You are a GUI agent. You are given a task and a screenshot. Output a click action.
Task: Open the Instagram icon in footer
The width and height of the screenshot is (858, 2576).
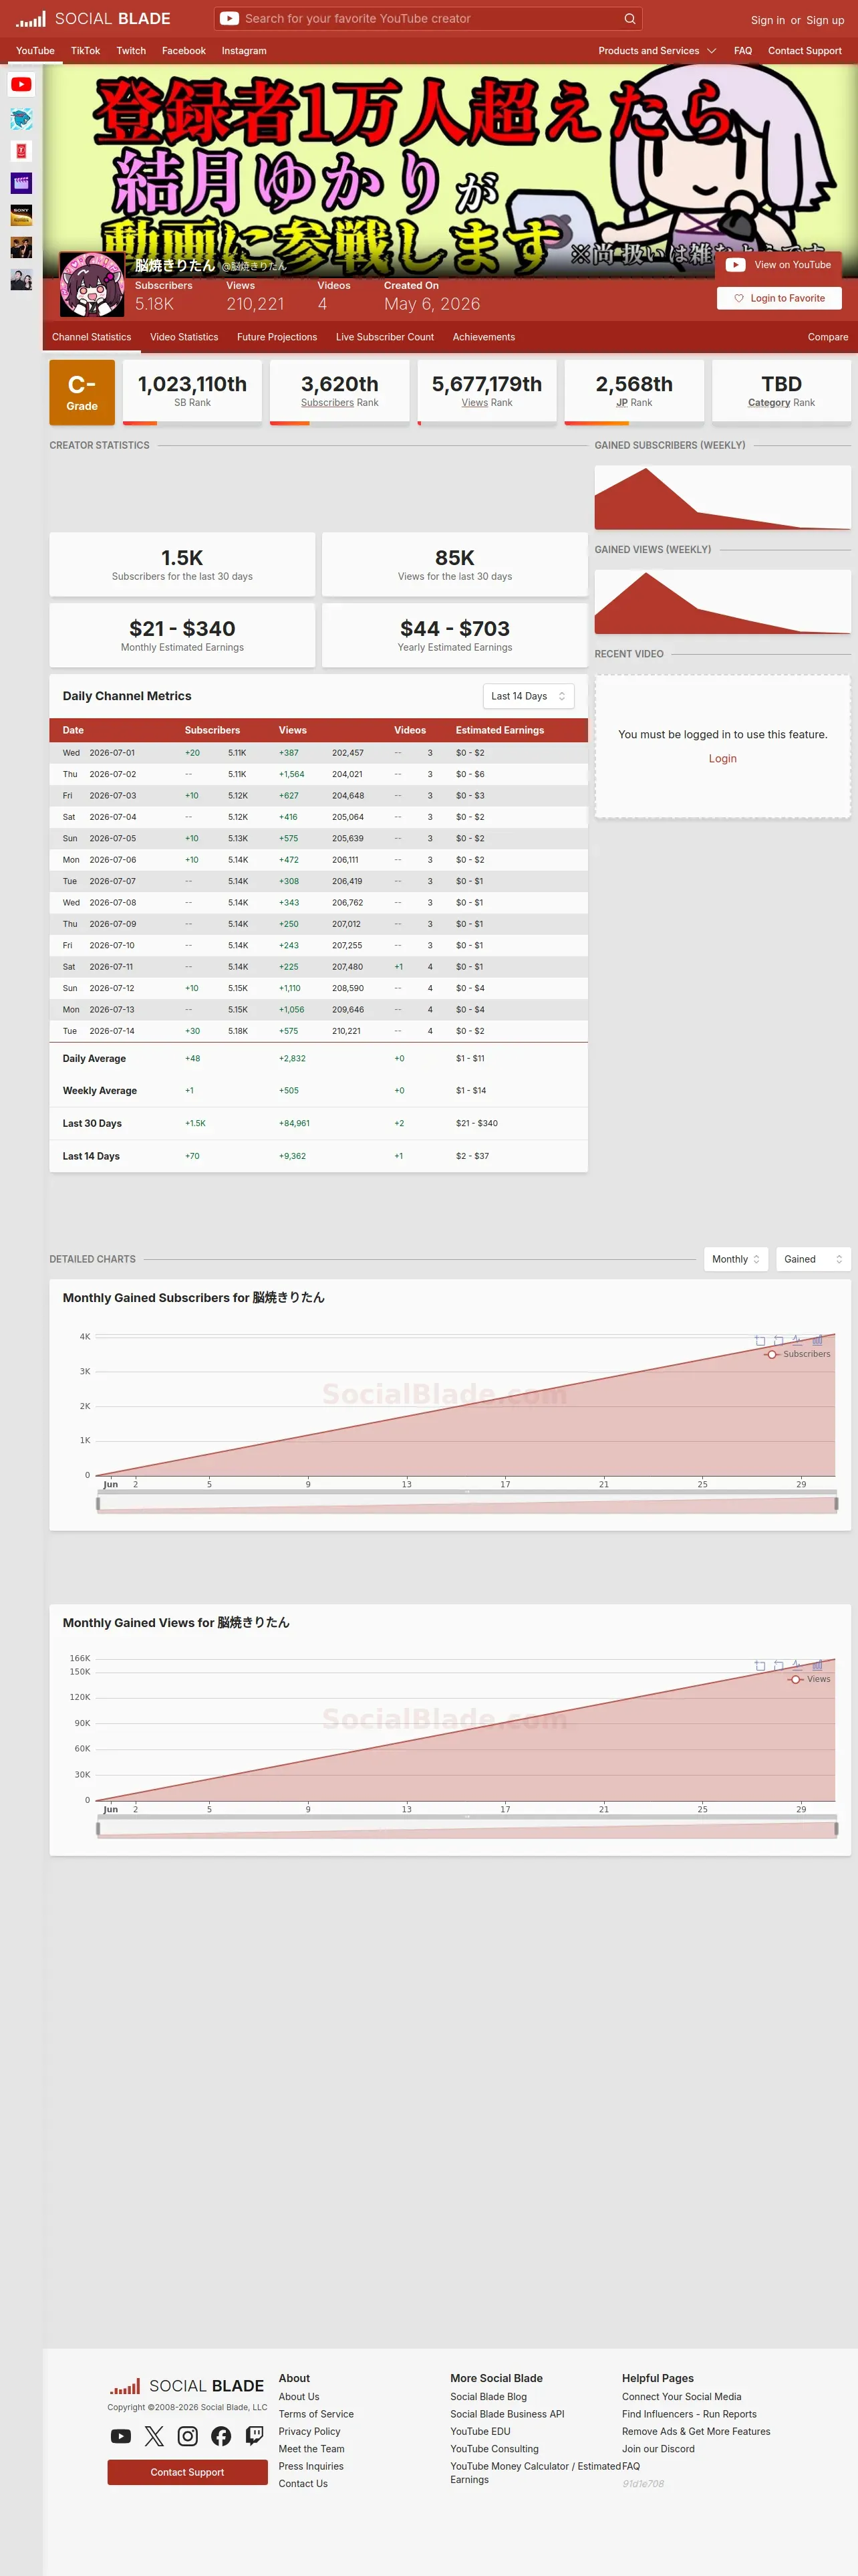point(188,2436)
